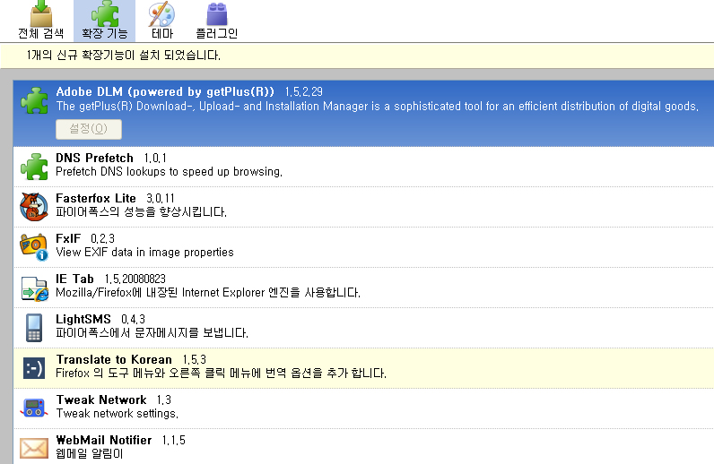Viewport: 714px width, 464px height.
Task: Click the WebMail Notifier envelope icon
Action: [x=34, y=448]
